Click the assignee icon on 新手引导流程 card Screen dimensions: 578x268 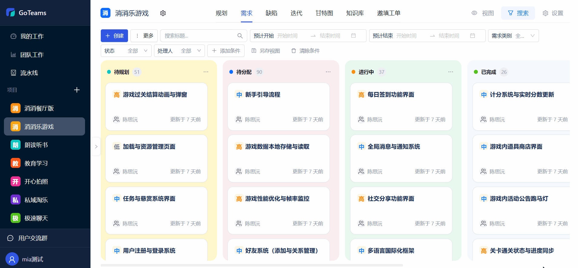click(239, 119)
